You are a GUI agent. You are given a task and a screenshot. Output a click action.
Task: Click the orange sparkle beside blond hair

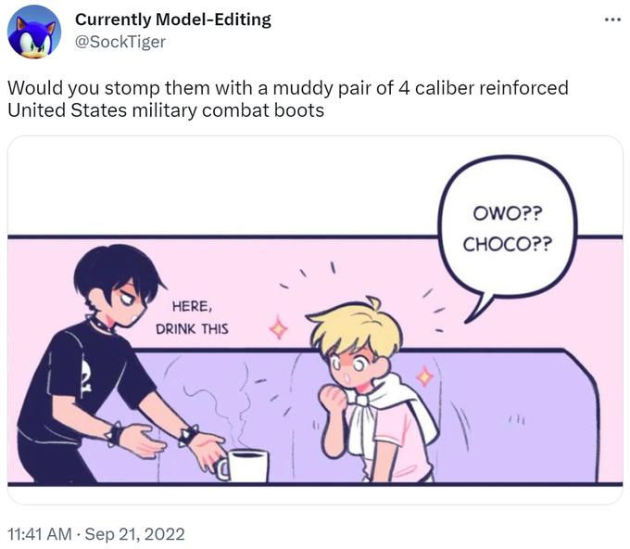278,329
